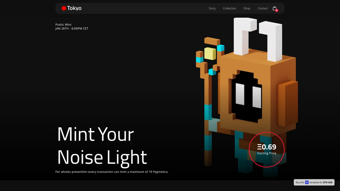The height and width of the screenshot is (191, 340).
Task: Click the whales prevention description text
Action: point(112,172)
